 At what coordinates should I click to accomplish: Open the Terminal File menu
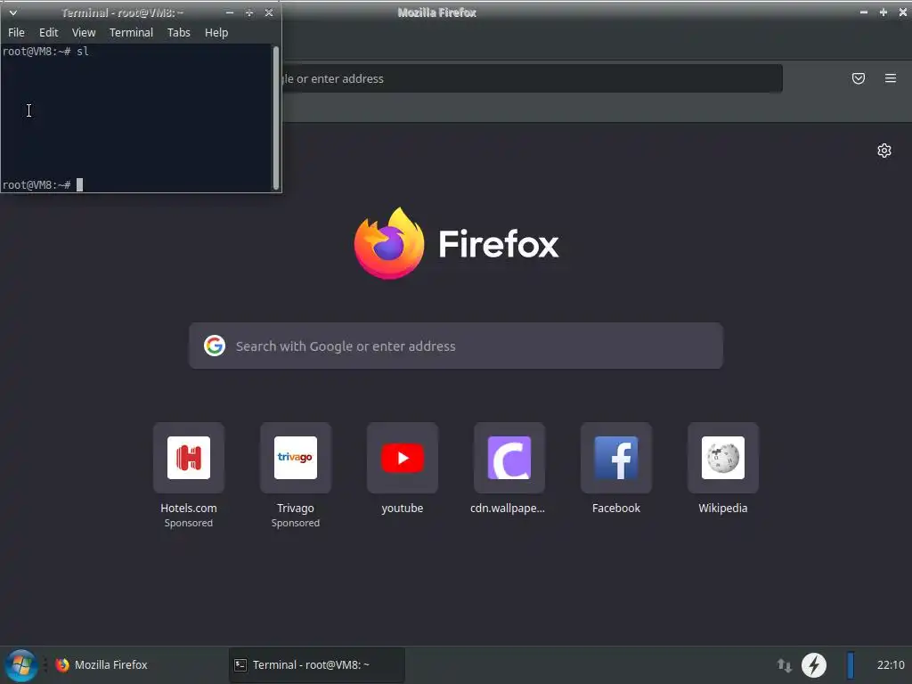(x=16, y=33)
